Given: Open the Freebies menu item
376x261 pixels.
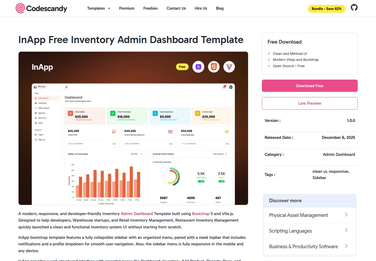Looking at the screenshot, I should coord(150,8).
